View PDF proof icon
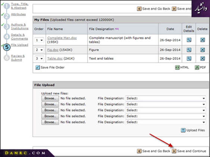 click(197, 67)
